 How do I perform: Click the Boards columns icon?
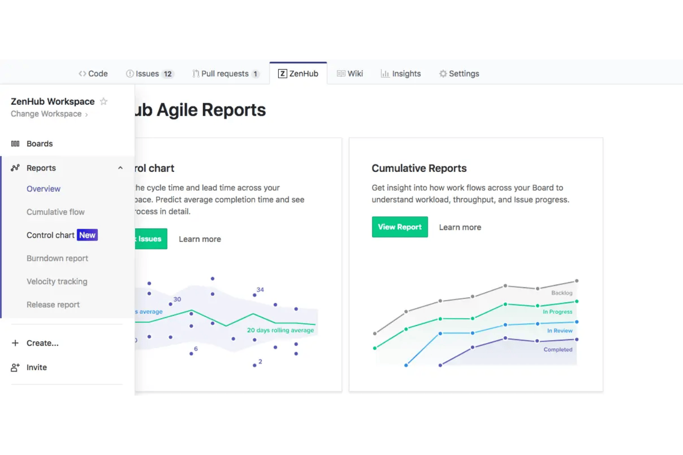[15, 144]
